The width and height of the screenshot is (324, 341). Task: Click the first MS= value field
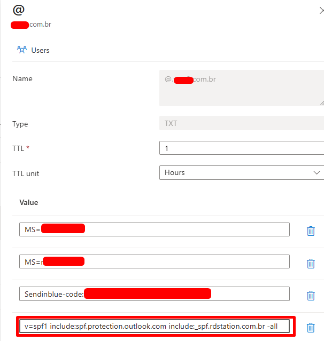(x=155, y=229)
